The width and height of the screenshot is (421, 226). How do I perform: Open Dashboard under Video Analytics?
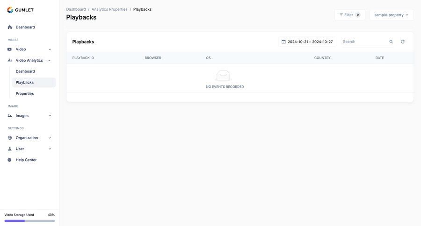coord(25,71)
